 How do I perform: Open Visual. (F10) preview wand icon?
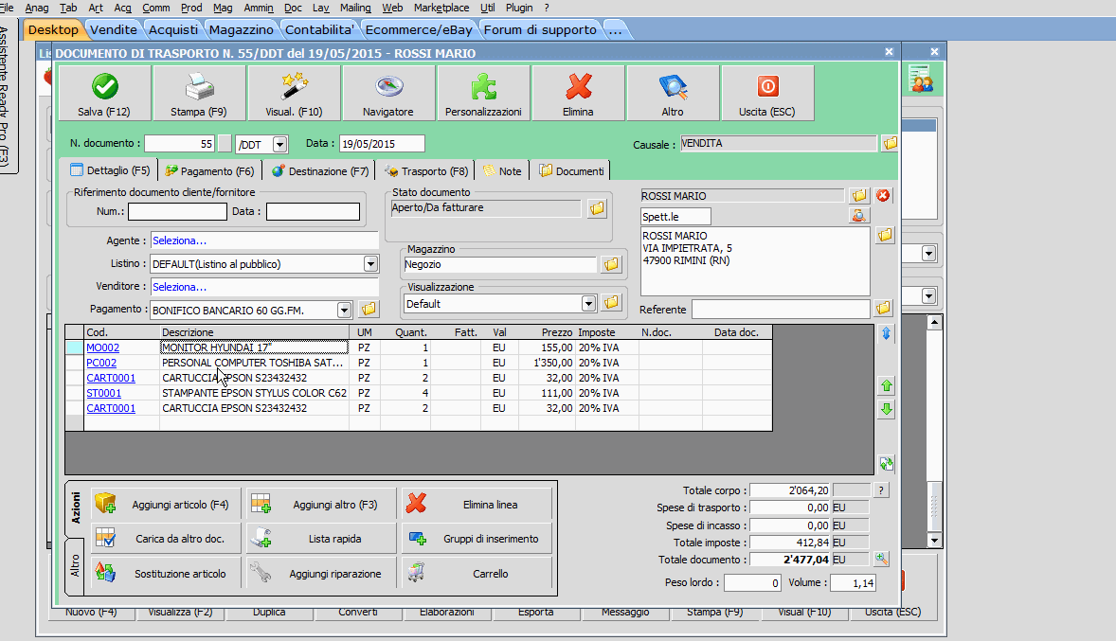294,87
